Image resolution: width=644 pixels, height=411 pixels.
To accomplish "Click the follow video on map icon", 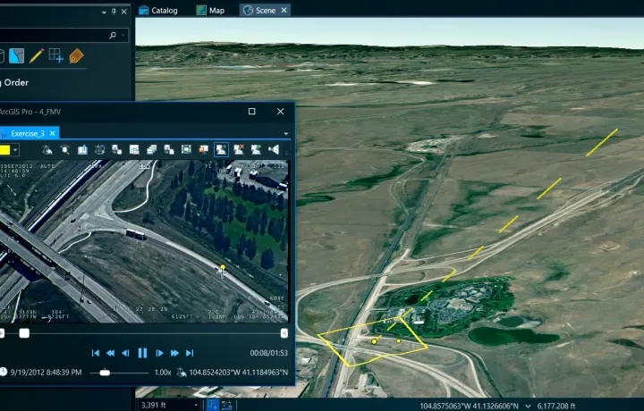I will (x=99, y=150).
